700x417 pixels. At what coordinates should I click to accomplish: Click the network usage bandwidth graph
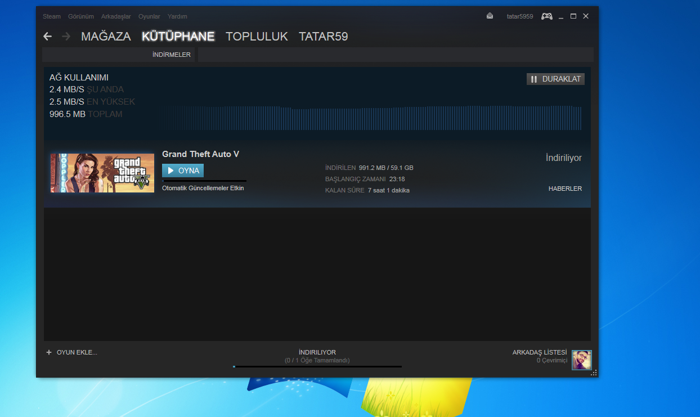(x=373, y=118)
